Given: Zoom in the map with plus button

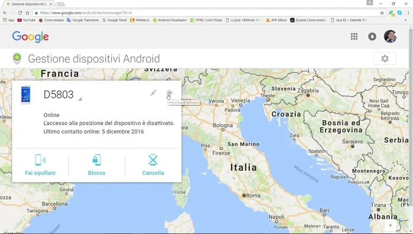Looking at the screenshot, I should point(391,225).
